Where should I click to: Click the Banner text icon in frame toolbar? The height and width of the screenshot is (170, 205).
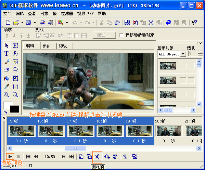[115, 156]
